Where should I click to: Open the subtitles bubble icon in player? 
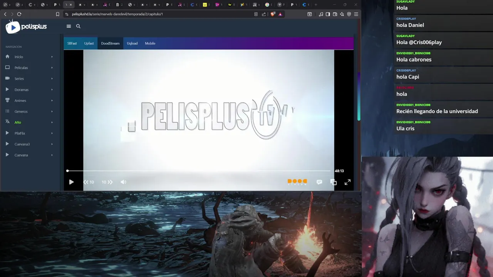[x=319, y=182]
